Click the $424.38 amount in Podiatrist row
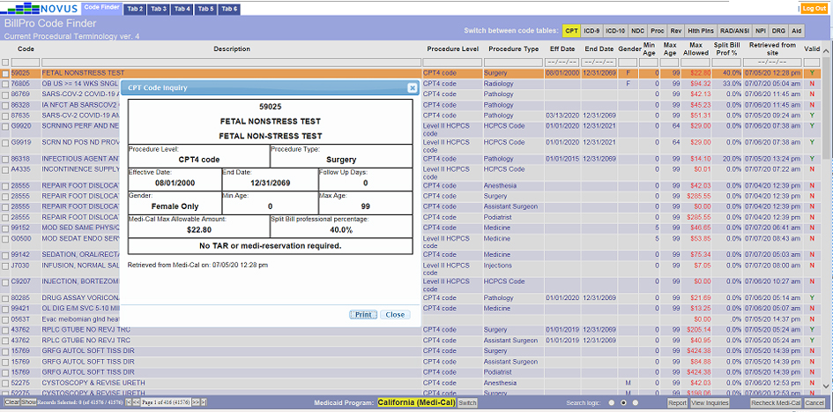This screenshot has height=412, width=833. (699, 372)
